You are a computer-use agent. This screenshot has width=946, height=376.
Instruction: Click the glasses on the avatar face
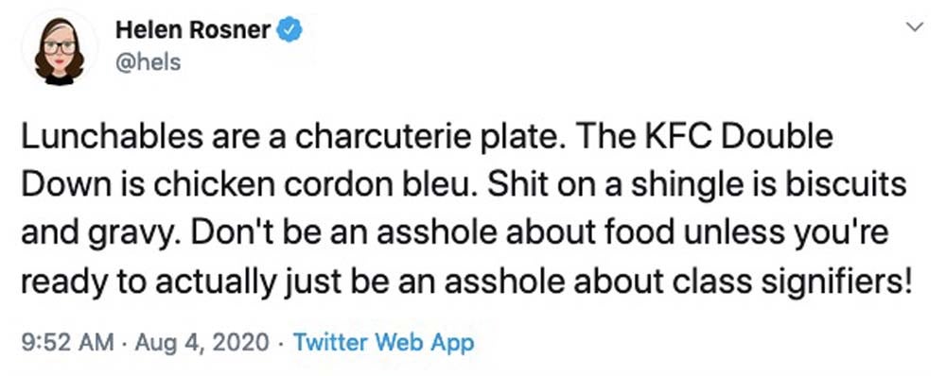(59, 46)
